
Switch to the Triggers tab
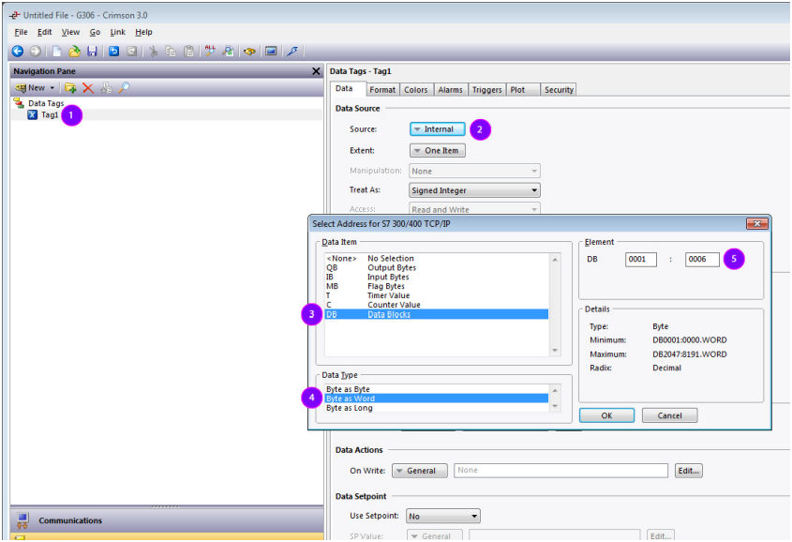[487, 89]
